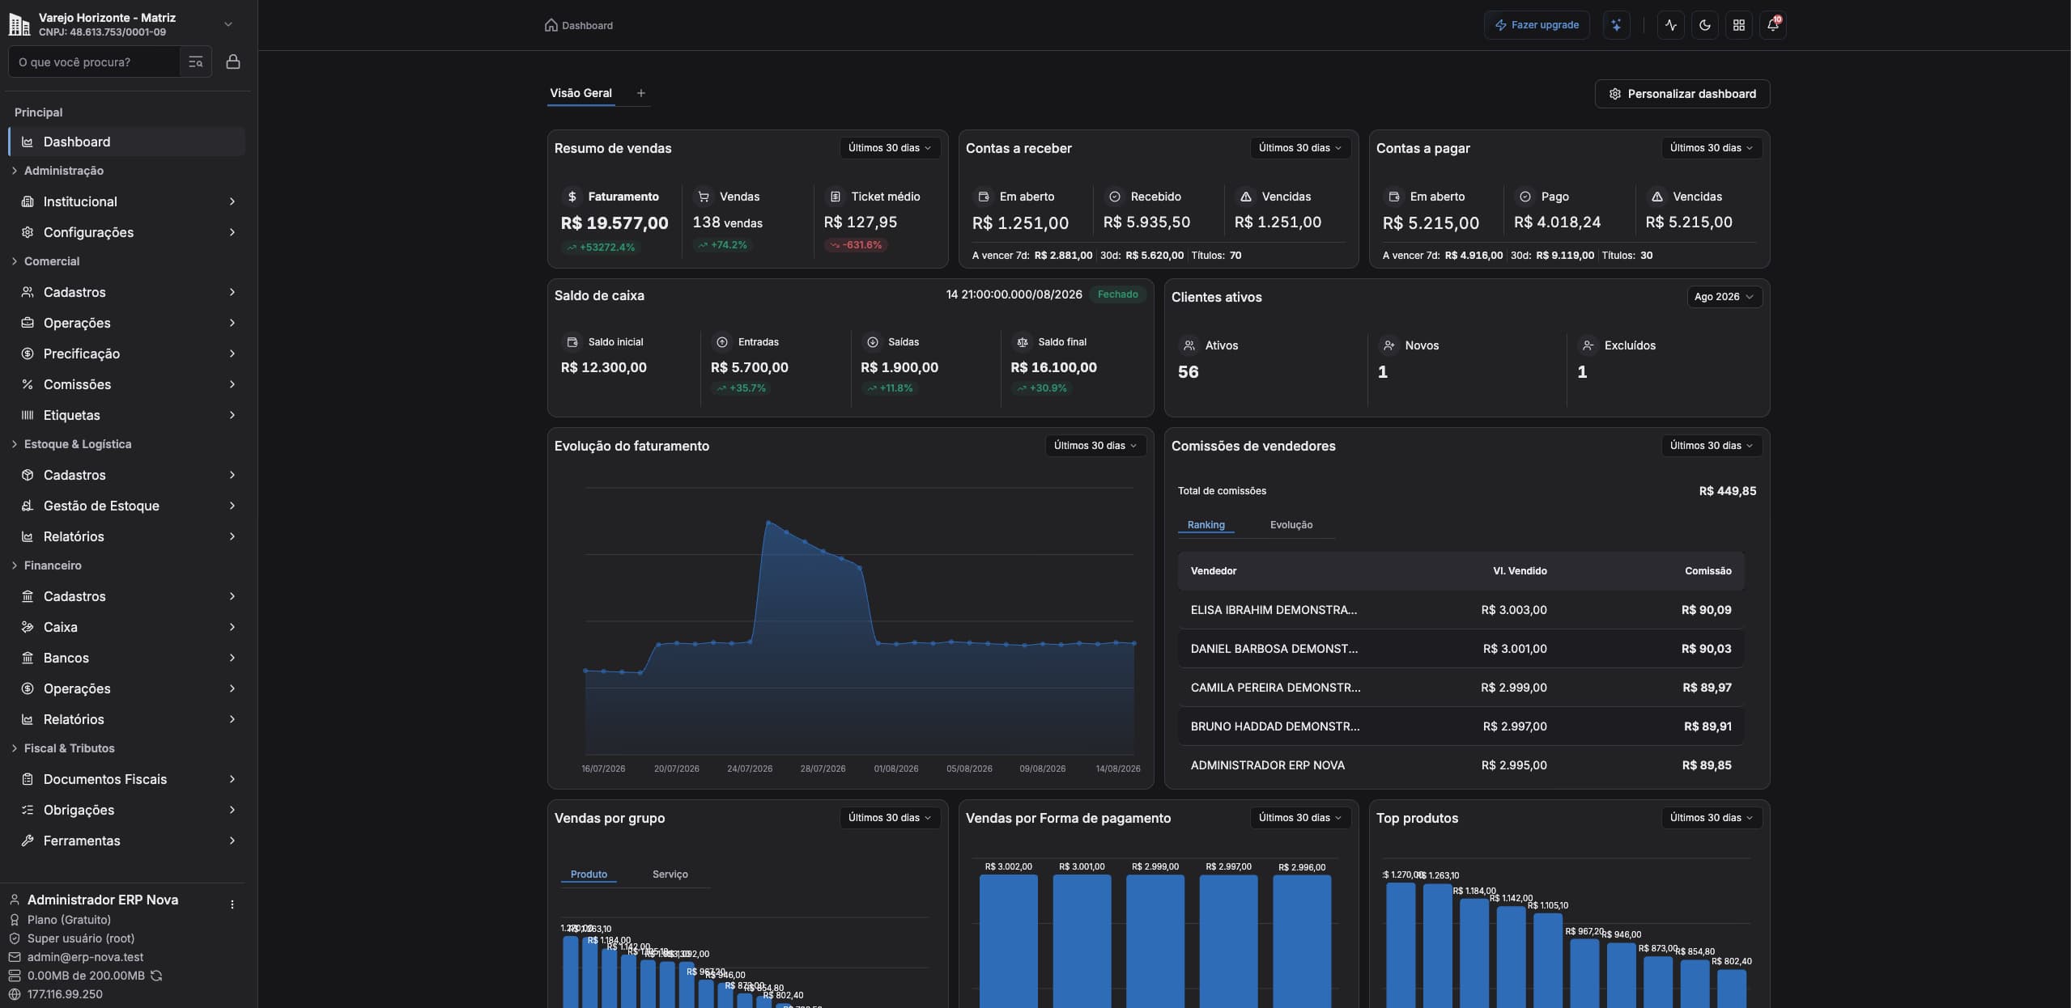Click the Comissões percent icon

[28, 384]
